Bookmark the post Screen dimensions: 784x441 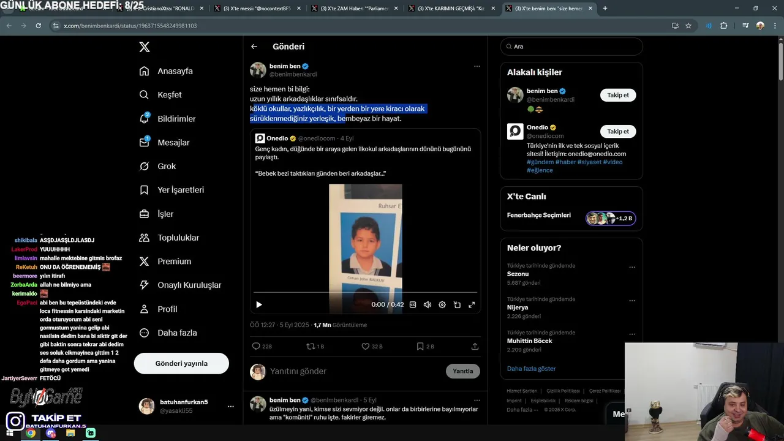coord(425,346)
